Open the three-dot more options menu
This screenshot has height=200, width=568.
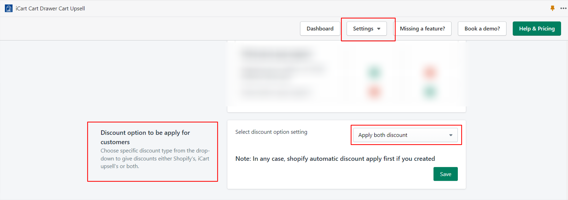(563, 8)
